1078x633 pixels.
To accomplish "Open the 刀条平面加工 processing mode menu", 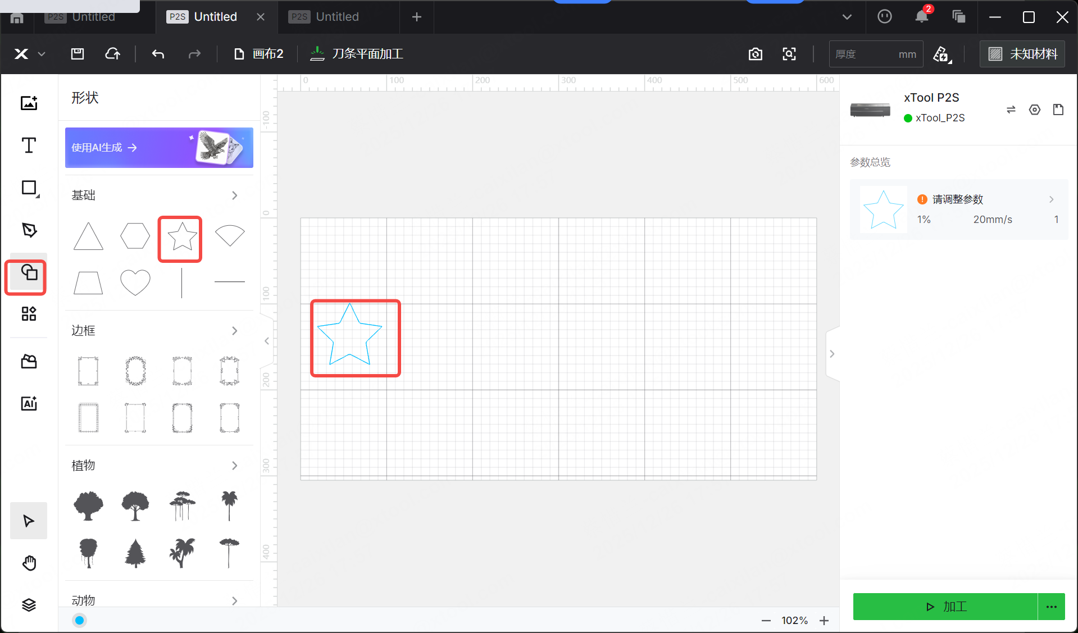I will click(357, 54).
